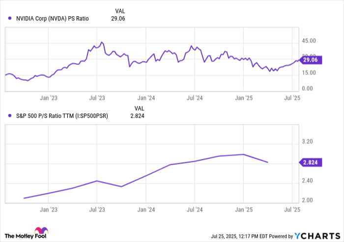The image size is (344, 242).
Task: Click the S&P 500 legend purple dot
Action: [x=10, y=116]
